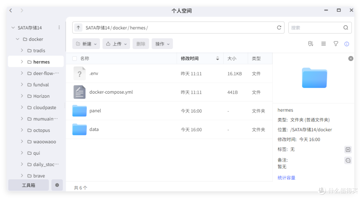Screen dimensions: 361x198
Task: Click the docker-compose.yml document icon
Action: (x=80, y=92)
